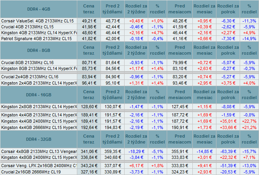Click the half-year difference +22,32 € cell

click(x=228, y=157)
